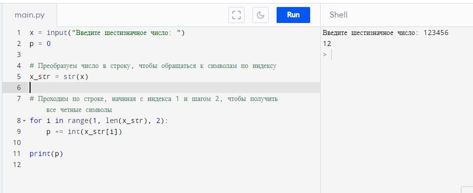Click 'p = 0' on line 2

click(x=40, y=43)
